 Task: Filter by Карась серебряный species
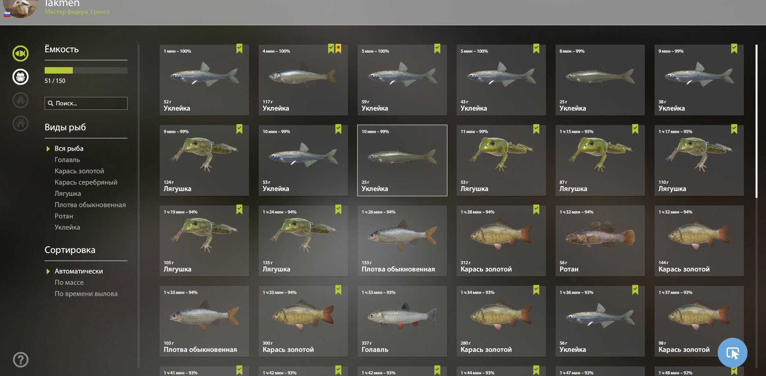pyautogui.click(x=86, y=182)
